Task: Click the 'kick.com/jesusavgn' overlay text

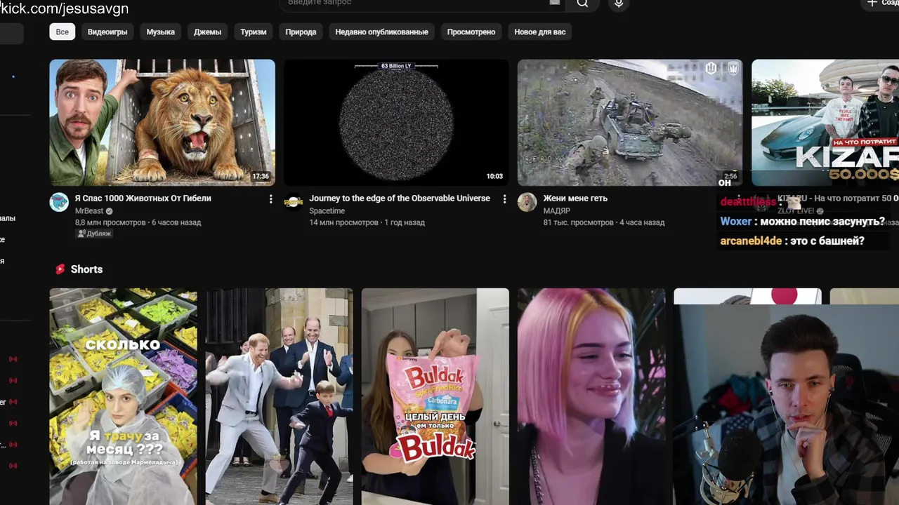Action: (64, 8)
